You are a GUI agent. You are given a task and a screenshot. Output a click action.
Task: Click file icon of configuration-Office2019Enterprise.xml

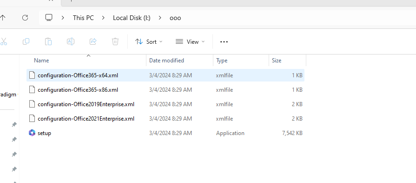[x=32, y=104]
